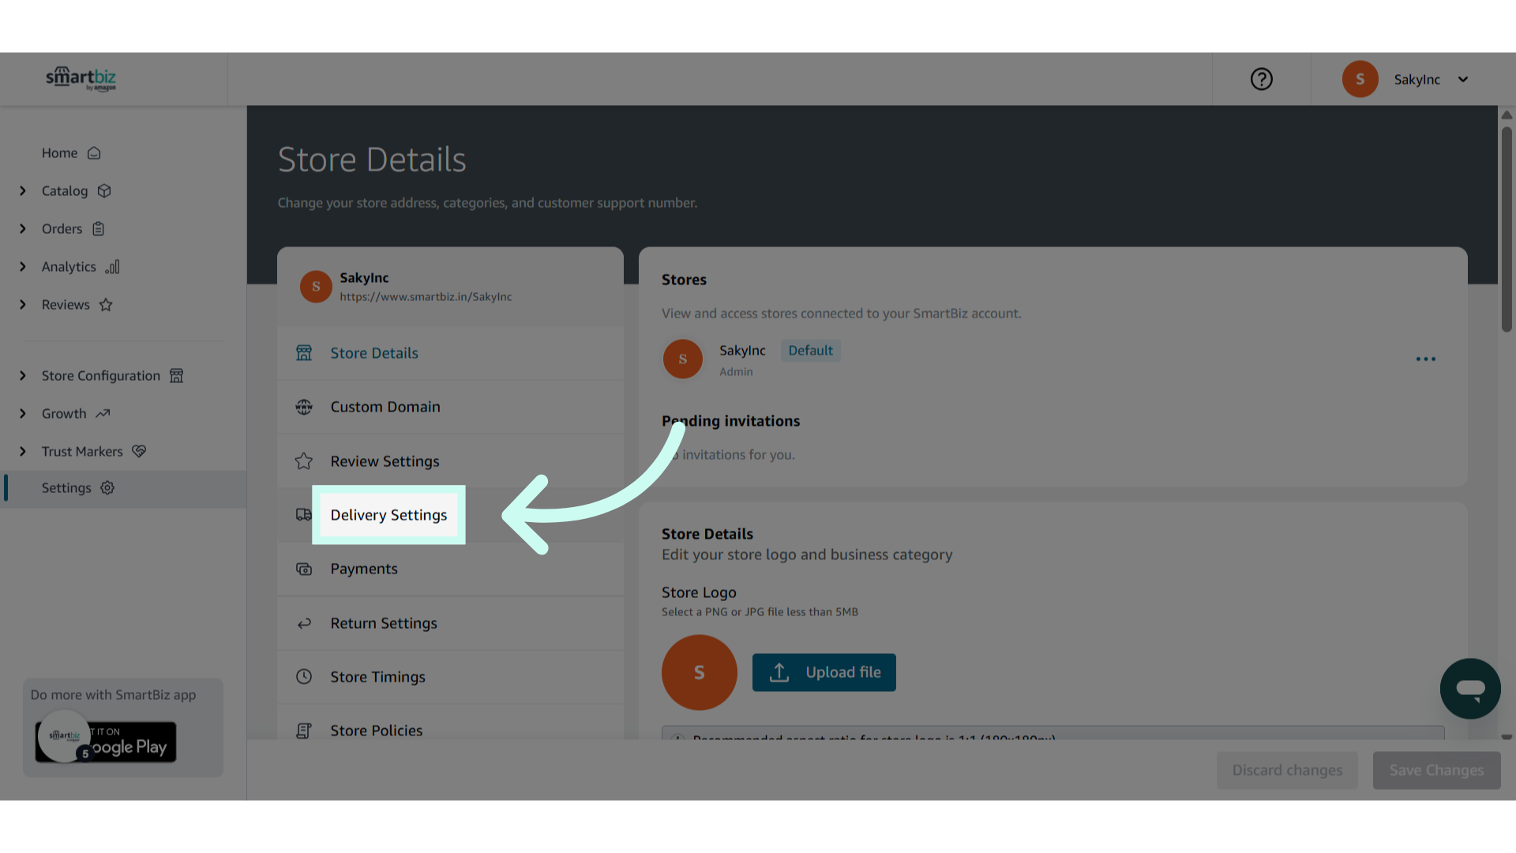This screenshot has height=853, width=1516.
Task: Click the Settings gear icon
Action: point(107,488)
